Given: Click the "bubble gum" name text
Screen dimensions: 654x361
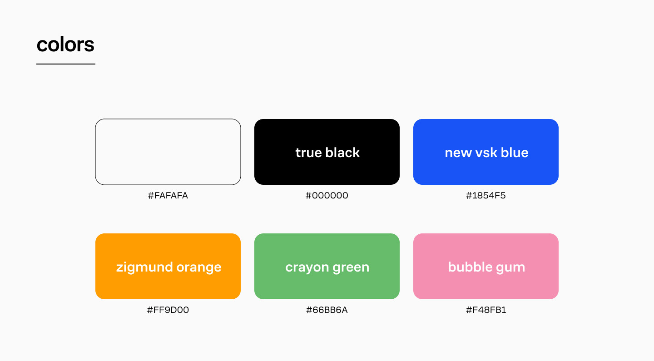Looking at the screenshot, I should point(486,267).
